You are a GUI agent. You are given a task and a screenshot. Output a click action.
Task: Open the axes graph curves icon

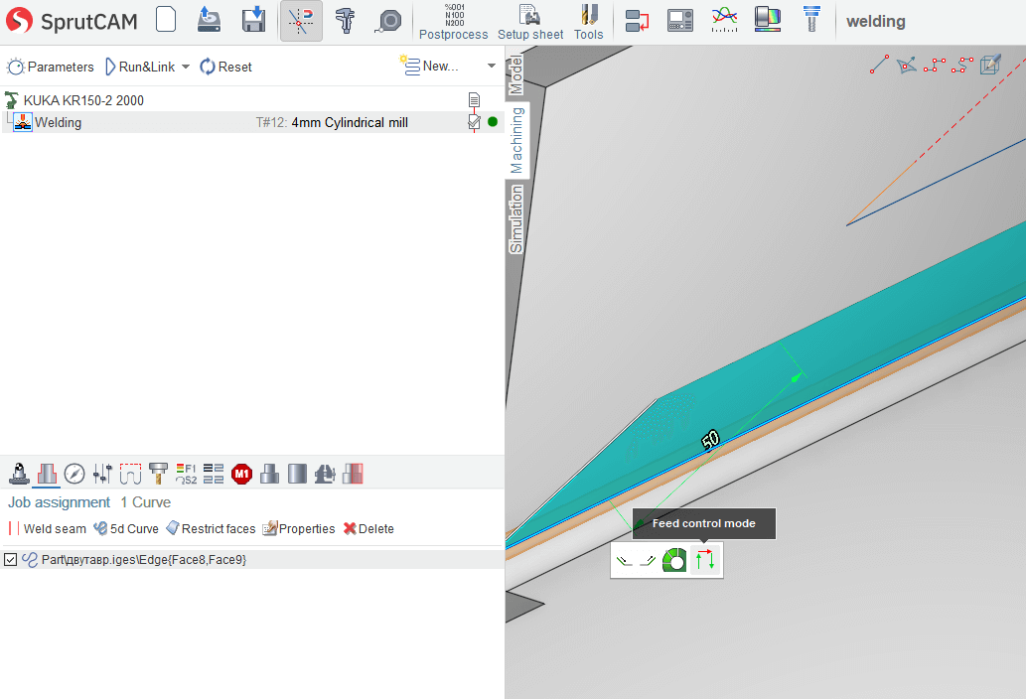coord(724,20)
